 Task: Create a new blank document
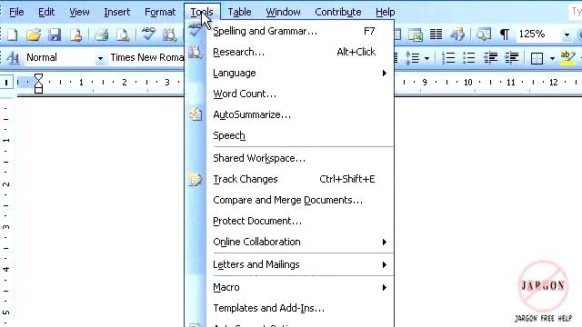tap(12, 35)
